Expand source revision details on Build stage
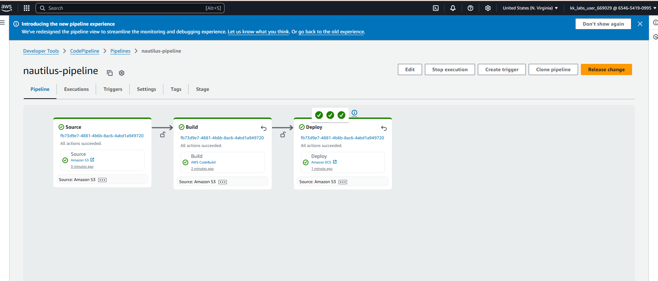This screenshot has width=658, height=281. [x=223, y=182]
